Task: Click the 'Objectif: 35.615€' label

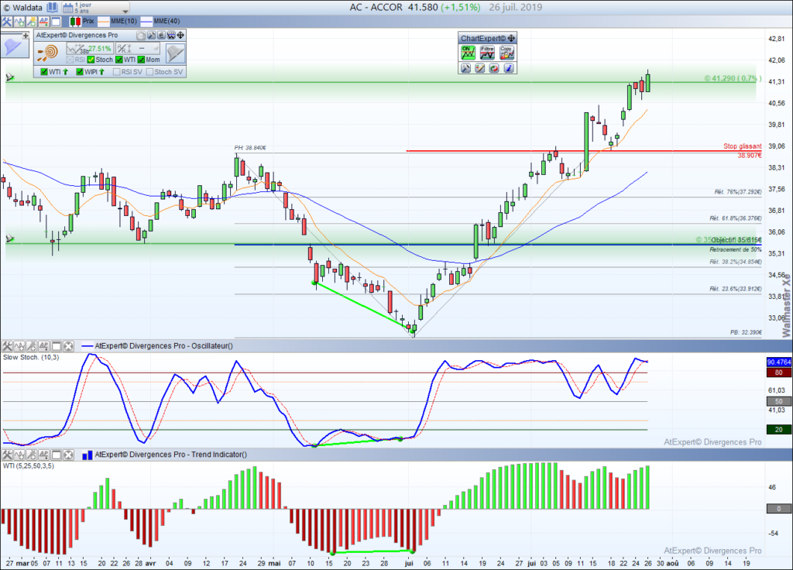Action: click(x=736, y=240)
